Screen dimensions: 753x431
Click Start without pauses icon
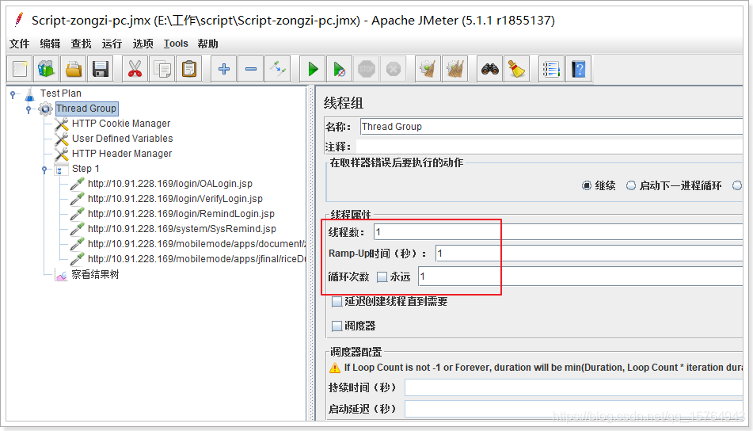340,69
